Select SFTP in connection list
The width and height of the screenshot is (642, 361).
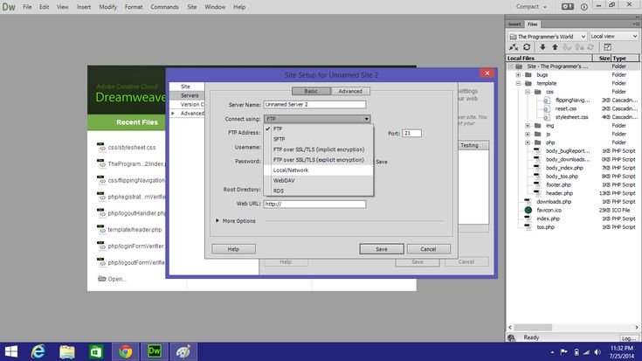point(319,139)
